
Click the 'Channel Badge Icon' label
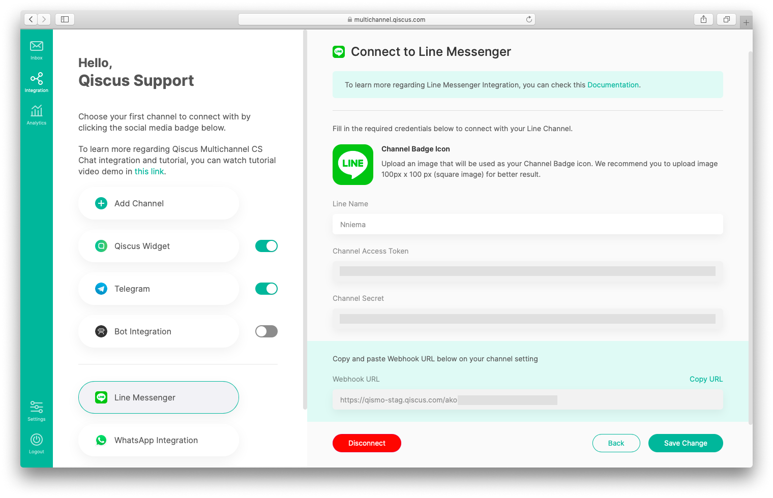[x=415, y=149]
